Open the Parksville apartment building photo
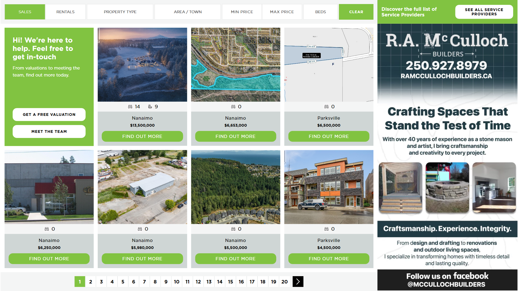The image size is (518, 291). (x=329, y=187)
